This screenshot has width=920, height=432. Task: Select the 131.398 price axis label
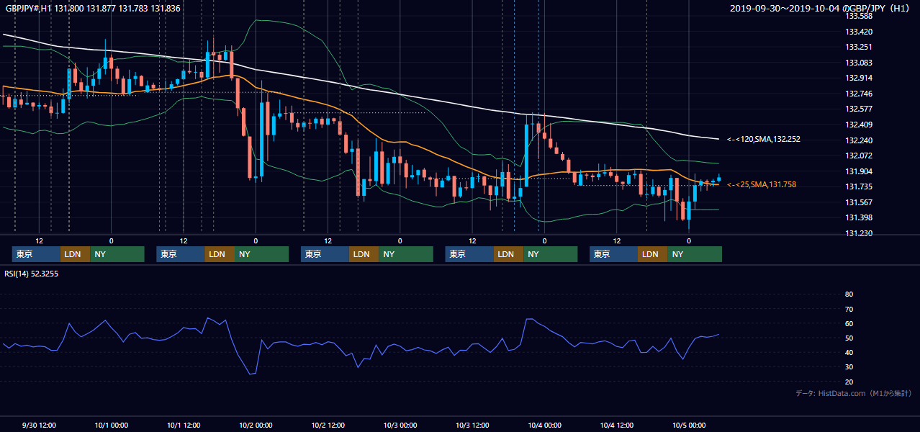[859, 217]
